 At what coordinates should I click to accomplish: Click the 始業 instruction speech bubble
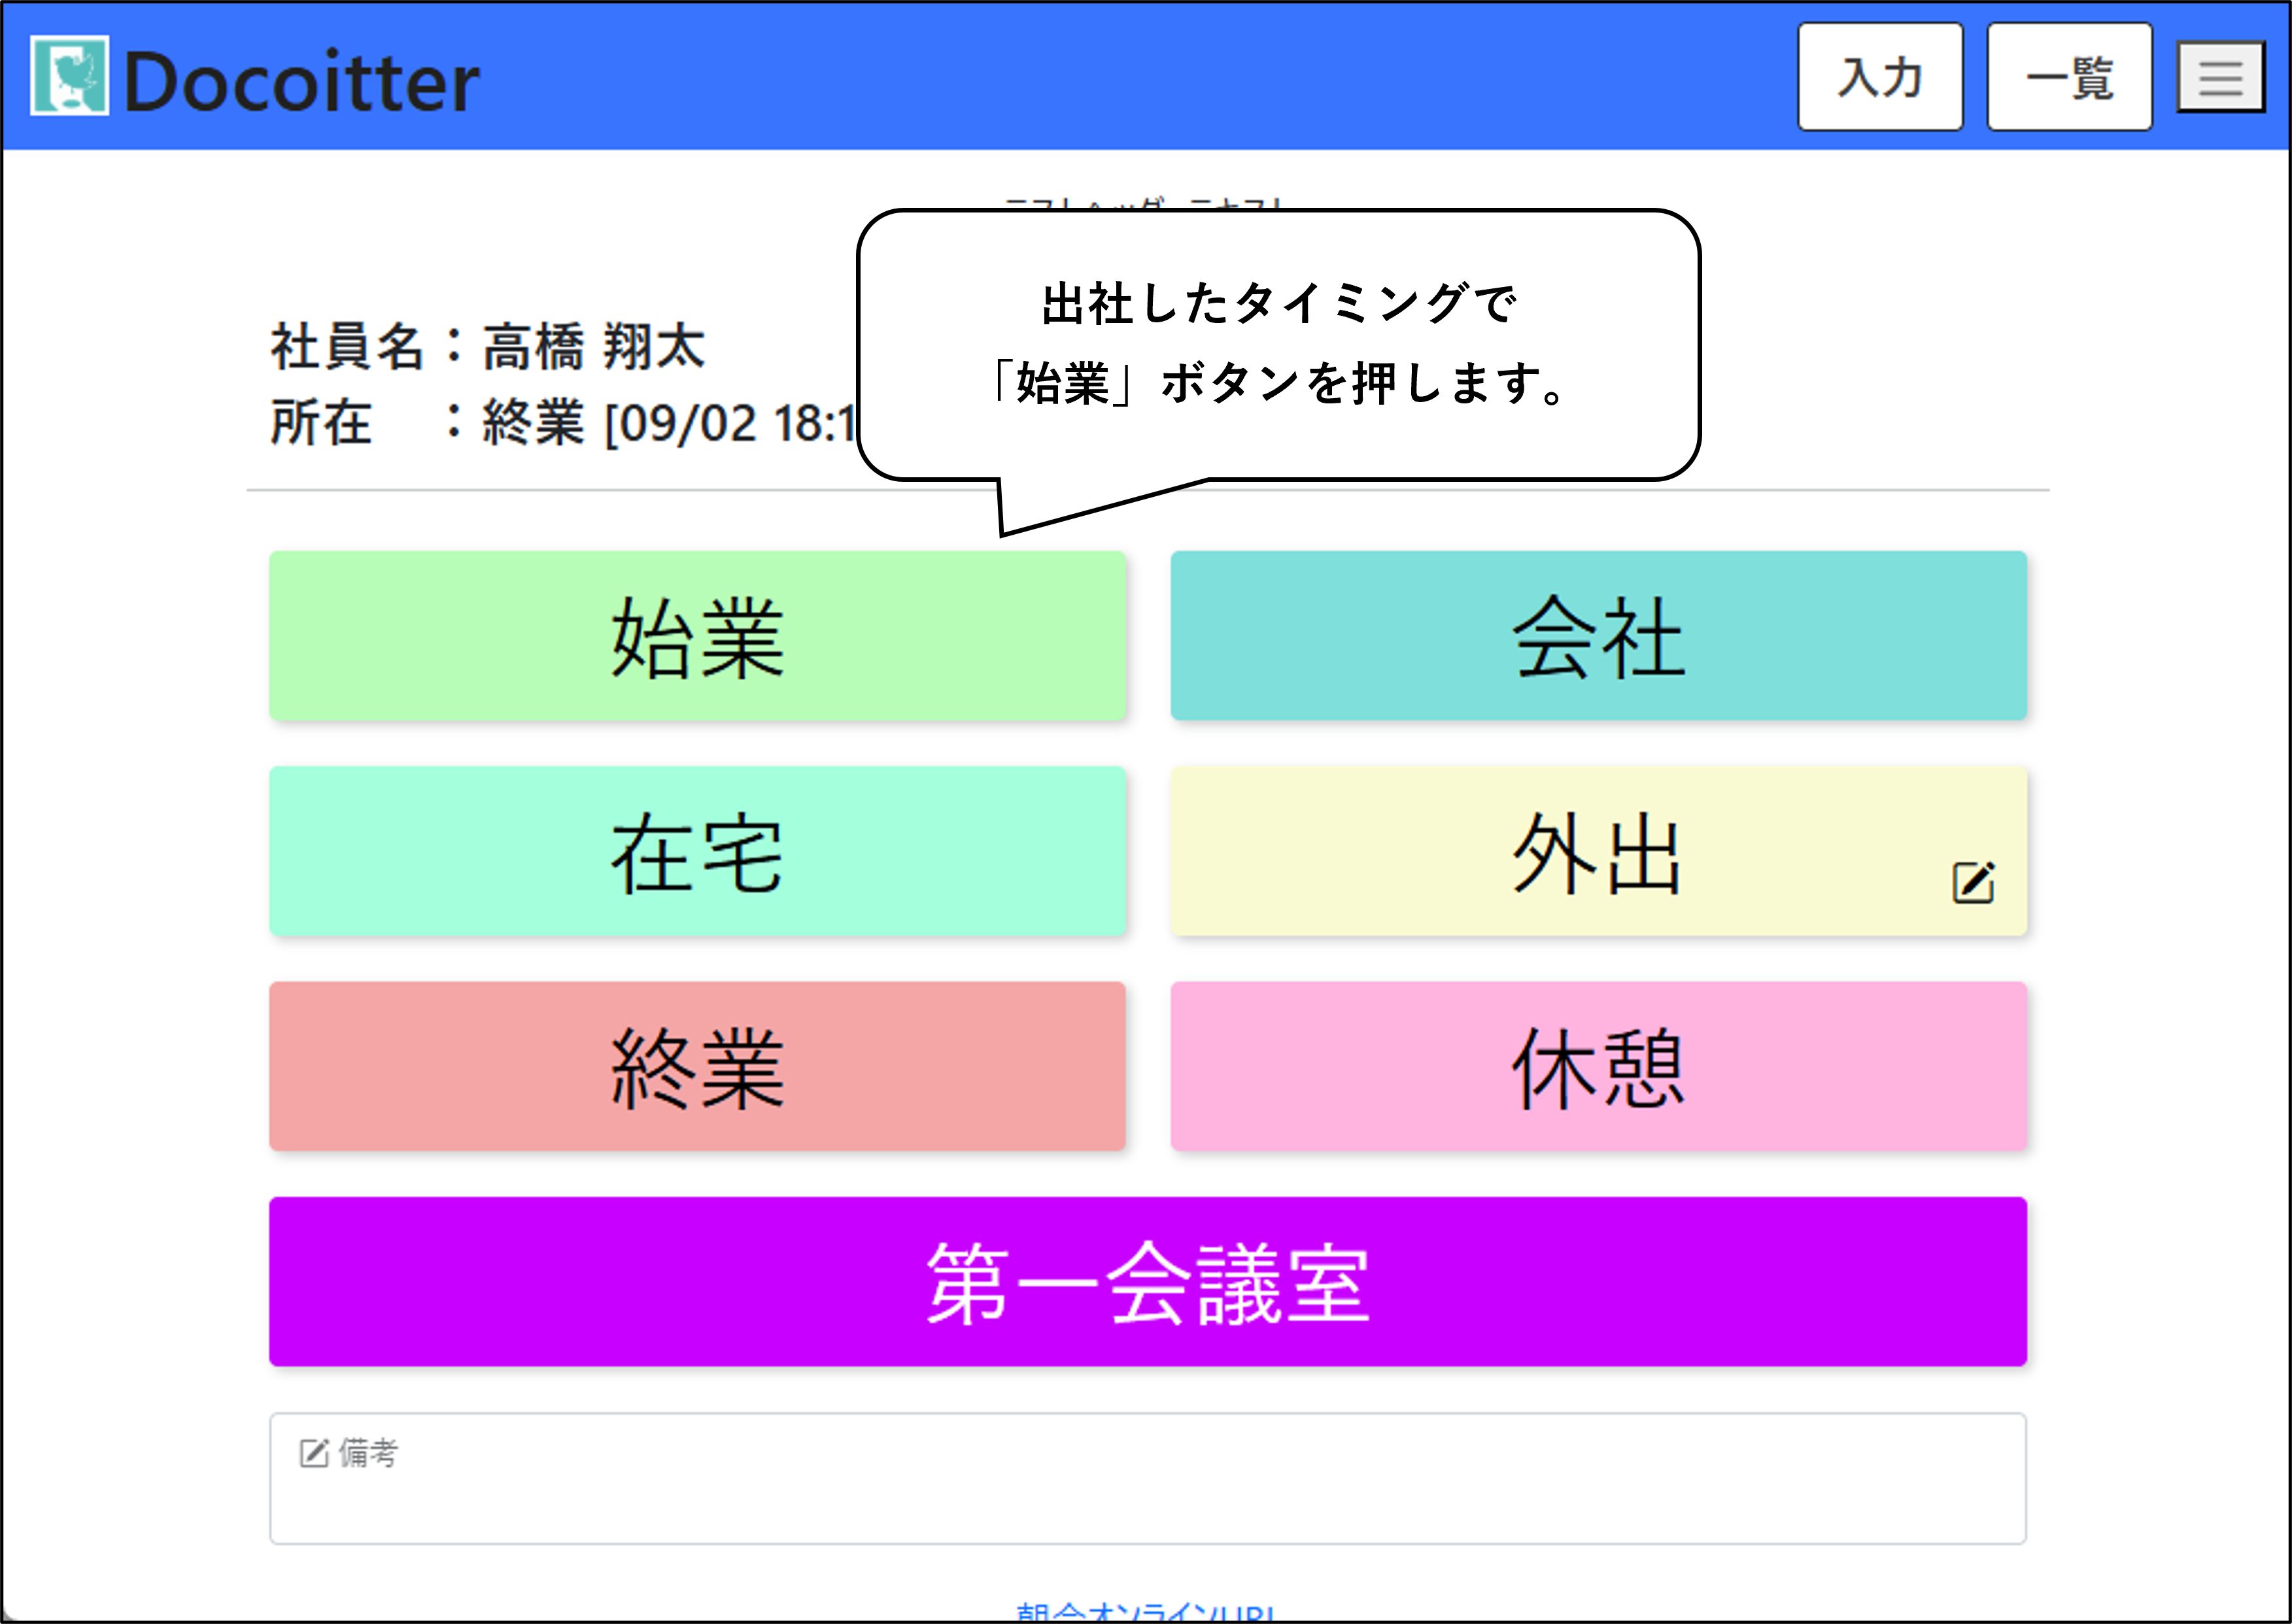[1278, 345]
